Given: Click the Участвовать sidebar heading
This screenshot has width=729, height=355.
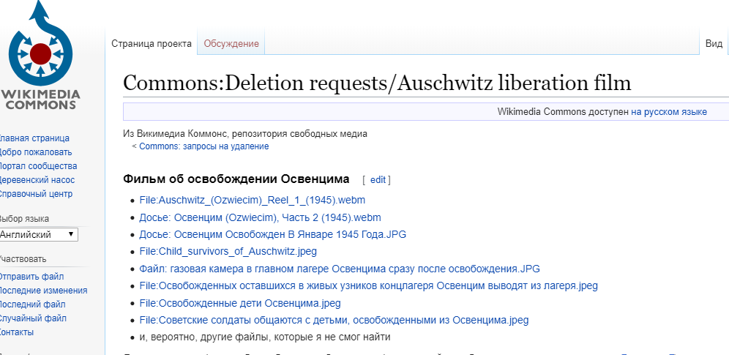Looking at the screenshot, I should click(x=22, y=259).
